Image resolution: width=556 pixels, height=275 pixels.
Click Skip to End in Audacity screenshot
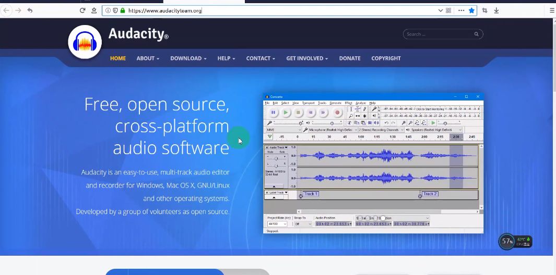pyautogui.click(x=323, y=113)
